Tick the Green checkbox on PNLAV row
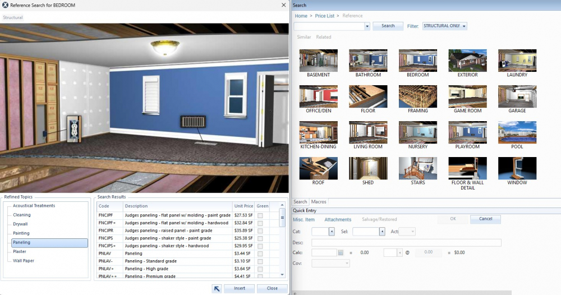The image size is (561, 295). [x=260, y=253]
